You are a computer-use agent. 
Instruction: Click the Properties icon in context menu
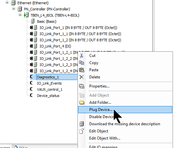tap(82, 86)
